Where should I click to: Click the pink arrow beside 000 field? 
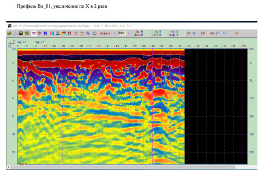point(129,33)
